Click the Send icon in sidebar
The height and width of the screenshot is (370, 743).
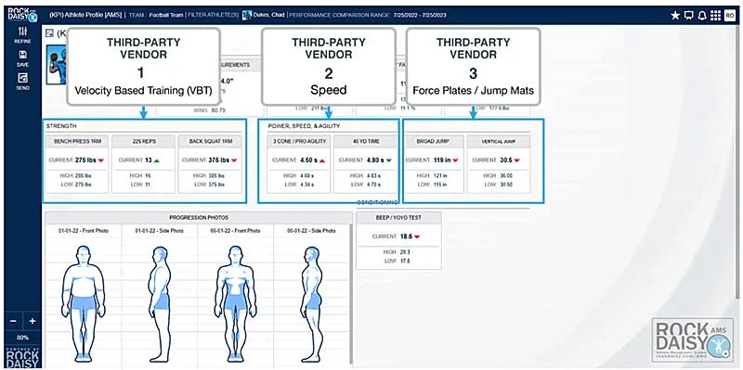[22, 82]
